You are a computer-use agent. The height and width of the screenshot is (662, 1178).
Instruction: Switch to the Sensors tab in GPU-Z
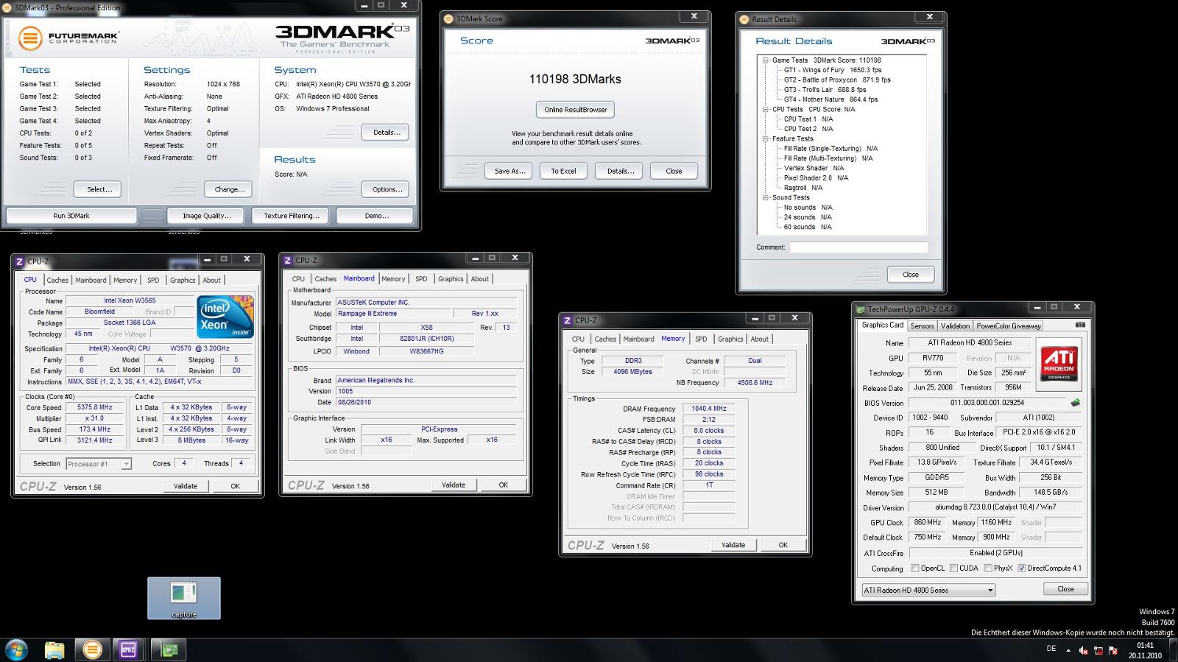tap(922, 325)
